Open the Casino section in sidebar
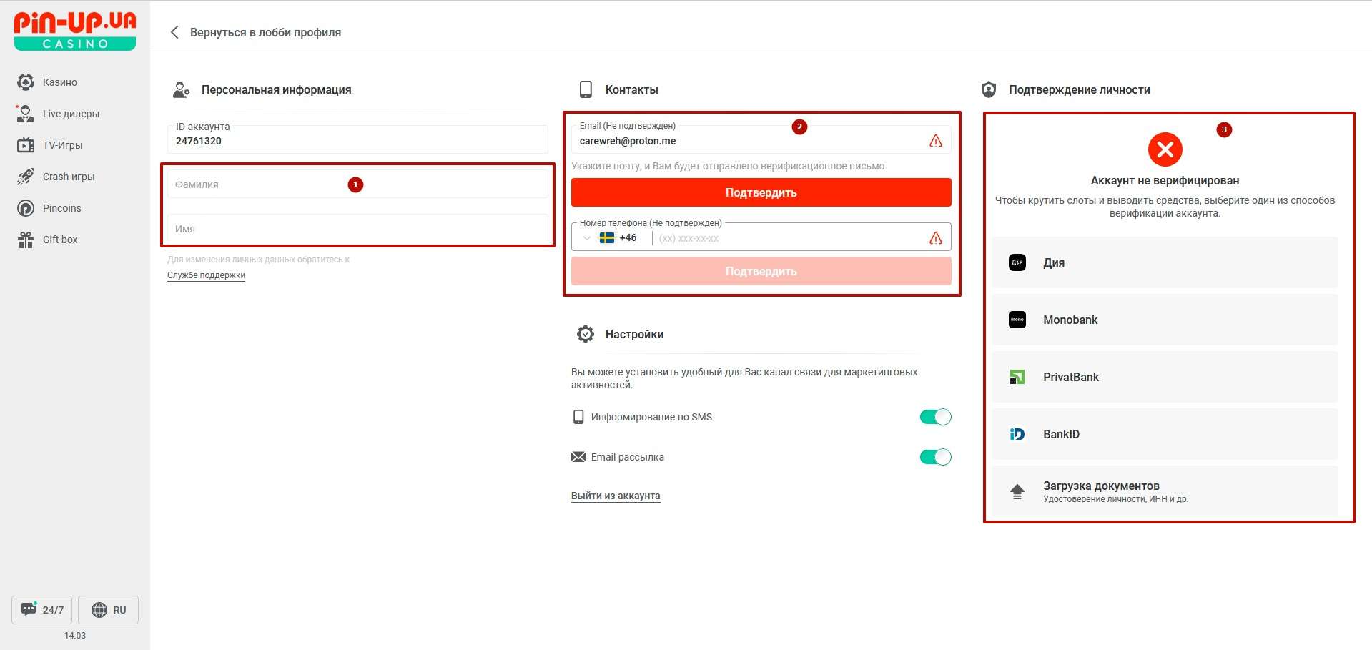 [59, 82]
